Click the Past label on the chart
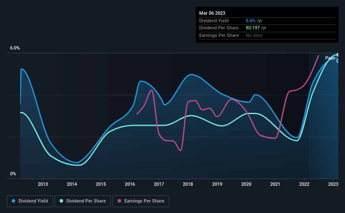 tap(330, 58)
